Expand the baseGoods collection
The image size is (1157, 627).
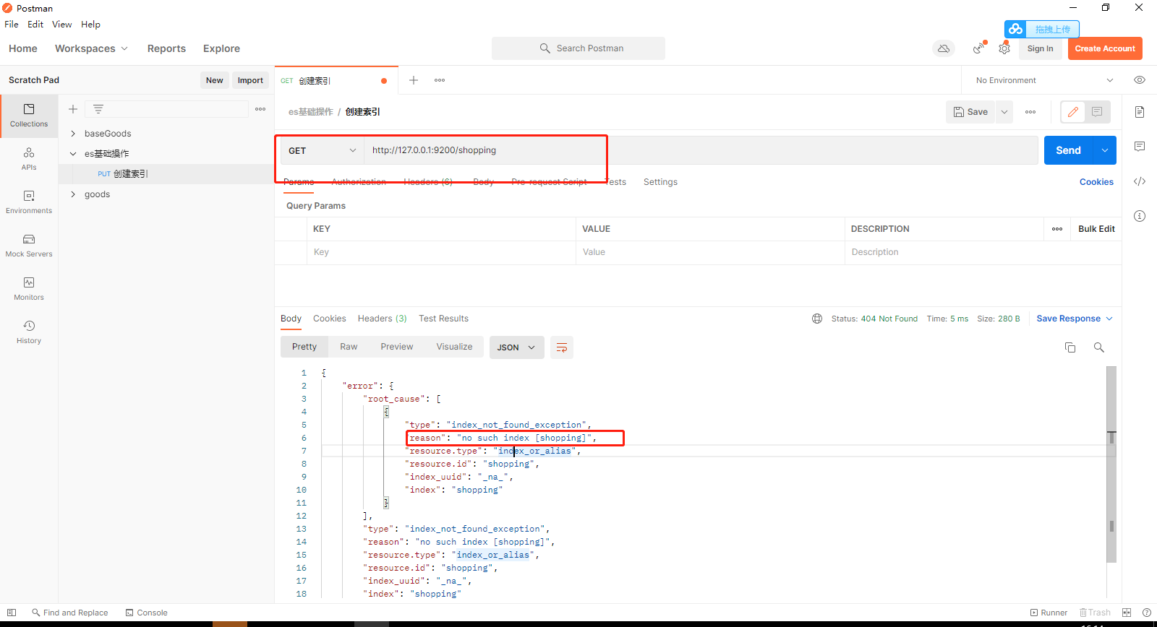73,134
